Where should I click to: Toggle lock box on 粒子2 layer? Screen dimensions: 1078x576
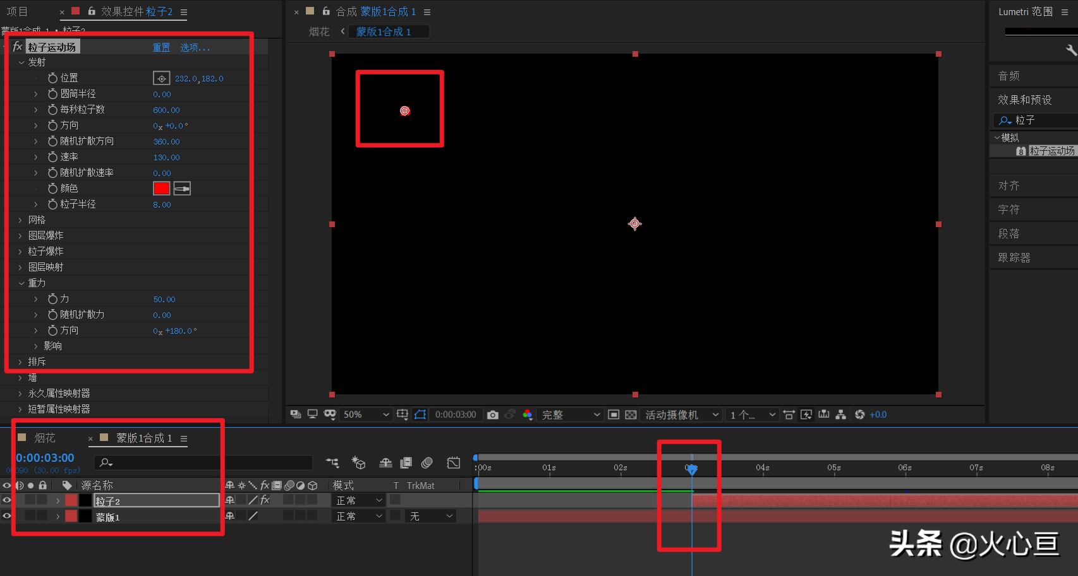tap(42, 500)
